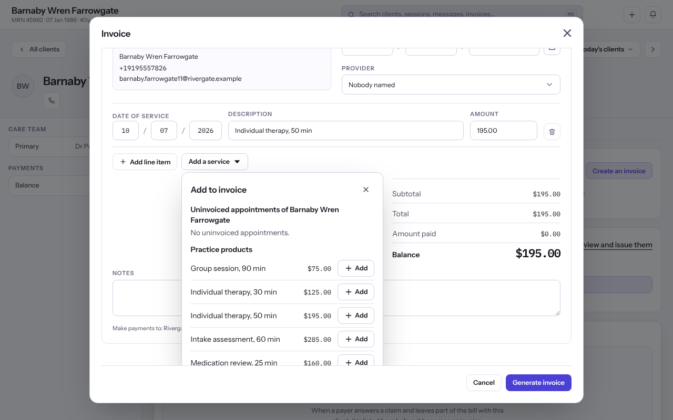Click Create an invoice behind the dialog
The width and height of the screenshot is (673, 420).
pos(619,171)
